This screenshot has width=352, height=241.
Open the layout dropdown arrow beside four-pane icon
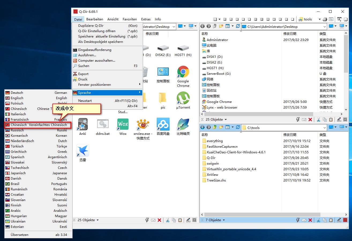click(219, 19)
